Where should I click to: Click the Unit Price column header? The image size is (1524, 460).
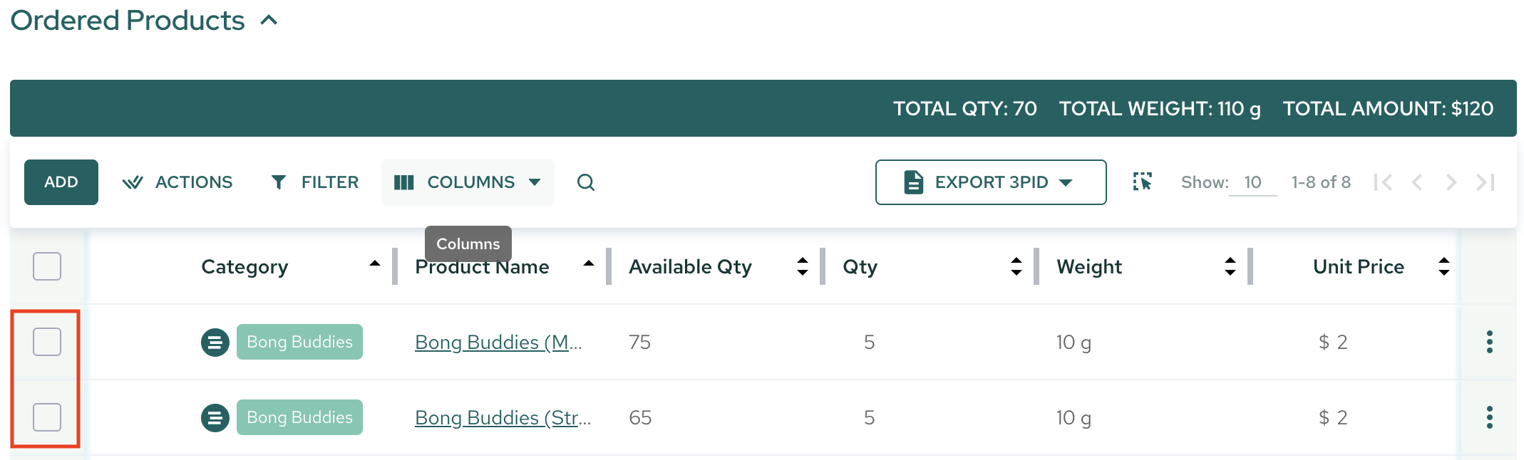(1359, 267)
